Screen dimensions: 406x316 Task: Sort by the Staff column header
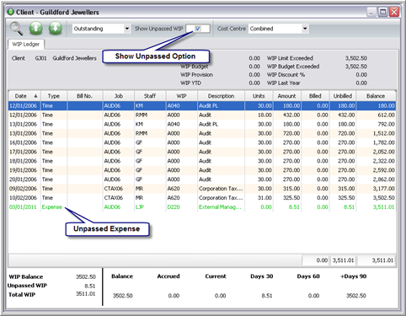pos(150,96)
